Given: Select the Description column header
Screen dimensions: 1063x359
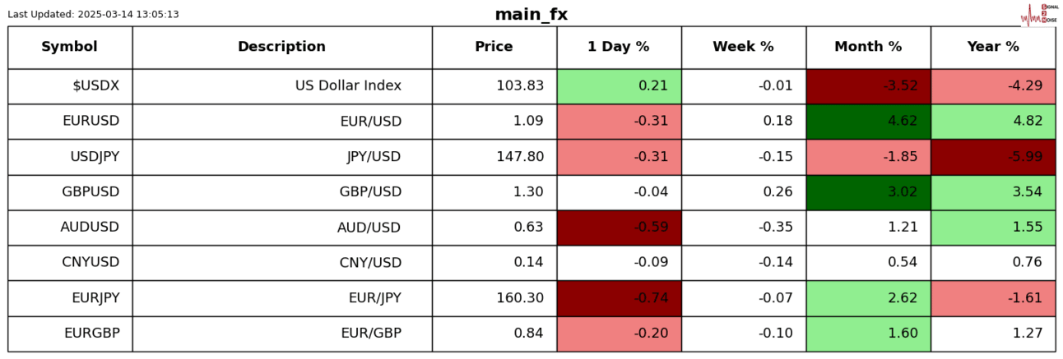Looking at the screenshot, I should (281, 47).
